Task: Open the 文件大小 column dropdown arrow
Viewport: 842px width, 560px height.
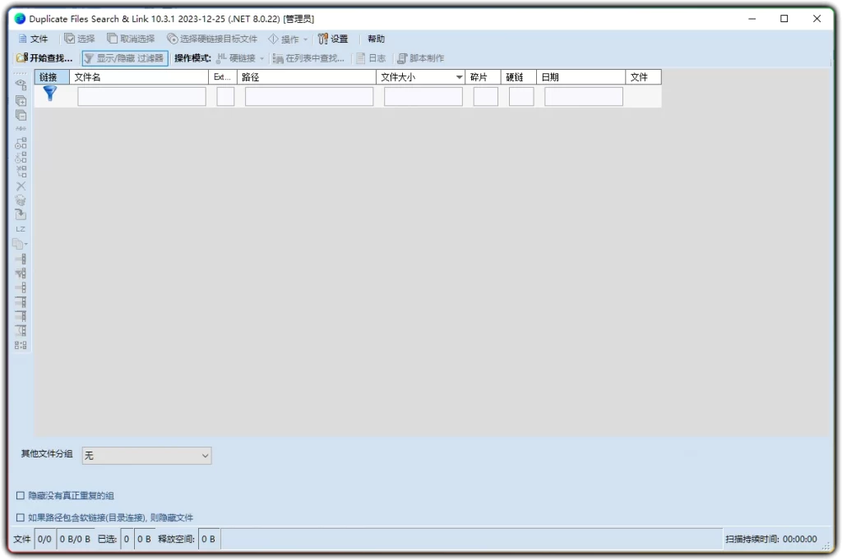Action: (459, 77)
